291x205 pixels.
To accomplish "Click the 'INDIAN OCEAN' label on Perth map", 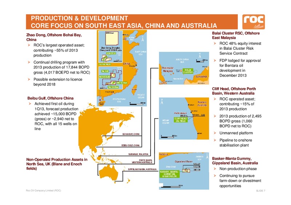I will click(166, 122).
